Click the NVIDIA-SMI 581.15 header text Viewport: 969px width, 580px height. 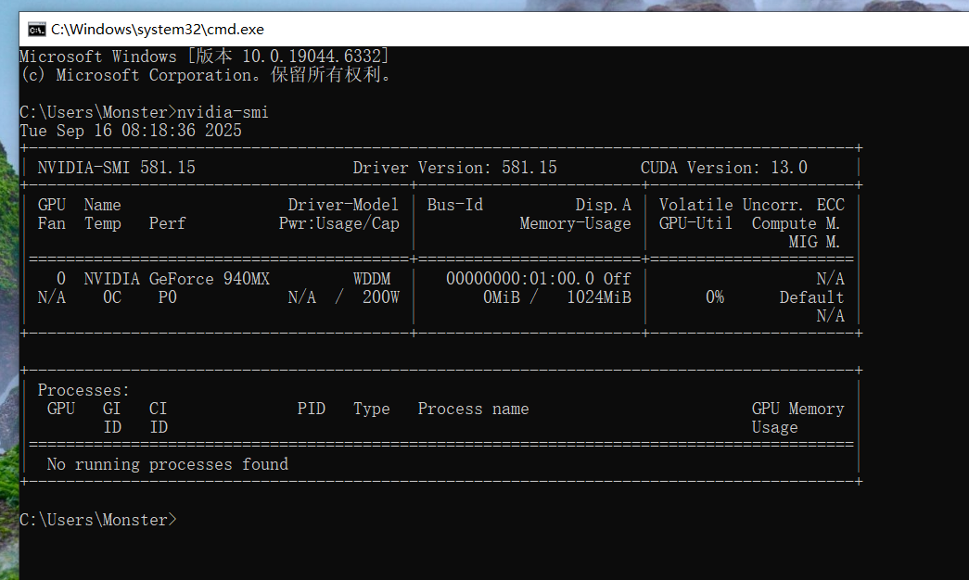116,168
